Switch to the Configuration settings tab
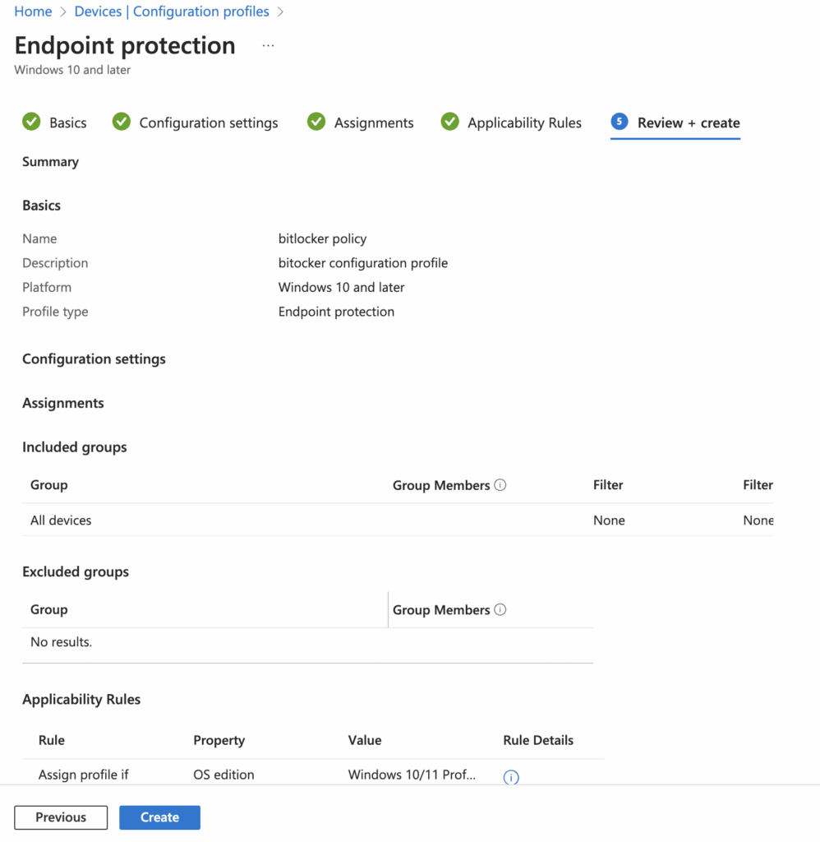Image resolution: width=820 pixels, height=842 pixels. [x=208, y=122]
